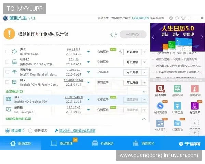Open Windows10助力 news link
Viewport: 205px width, 164px height.
(x=178, y=66)
